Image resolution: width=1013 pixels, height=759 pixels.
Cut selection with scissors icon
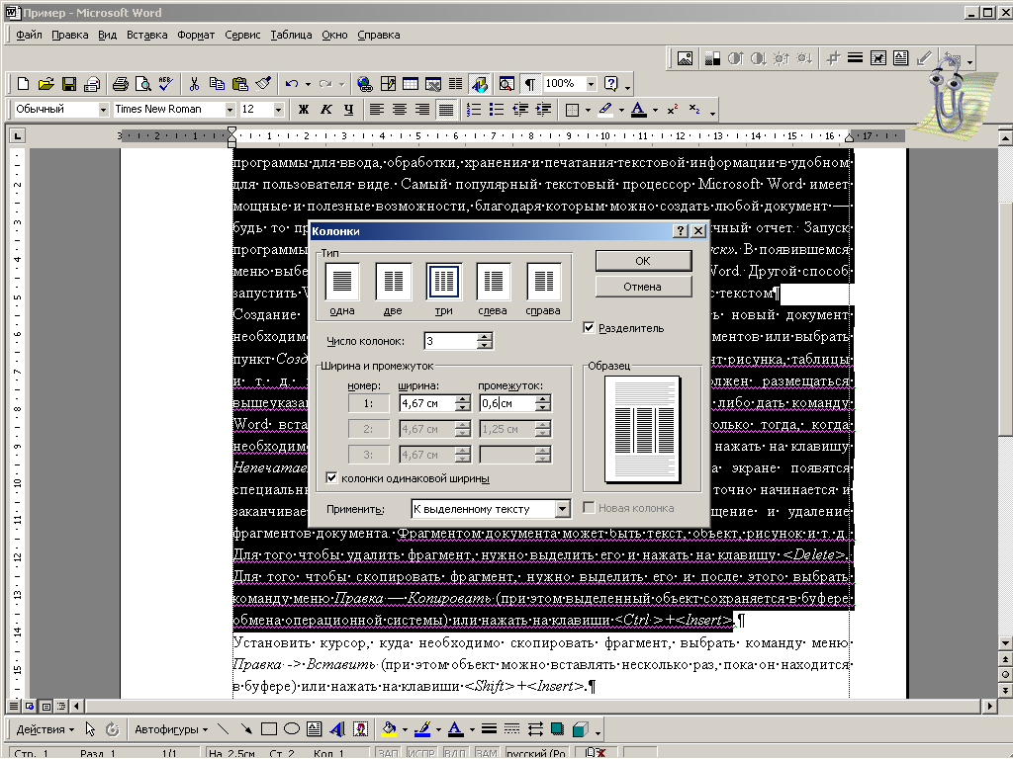[194, 84]
